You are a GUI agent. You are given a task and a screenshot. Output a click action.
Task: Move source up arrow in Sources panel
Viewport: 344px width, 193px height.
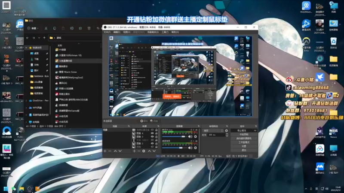click(149, 151)
